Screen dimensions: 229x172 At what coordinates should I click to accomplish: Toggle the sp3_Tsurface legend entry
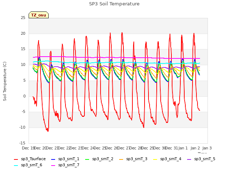[x=30, y=159]
